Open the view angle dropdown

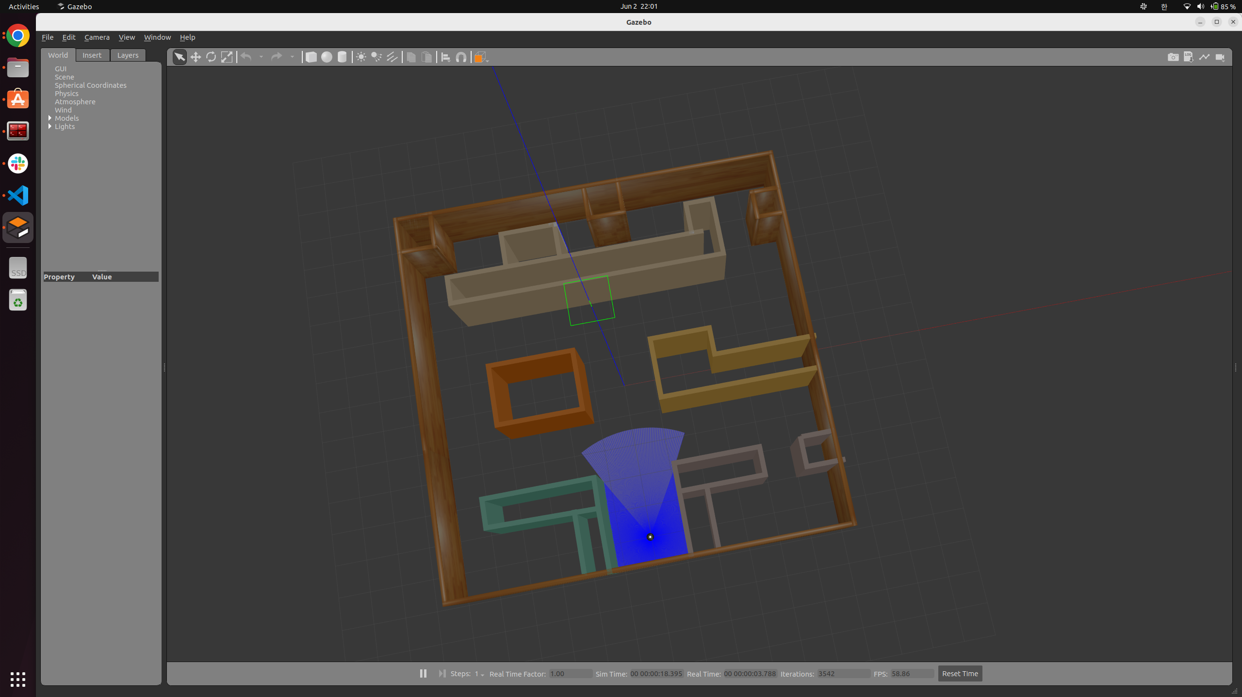coord(481,57)
